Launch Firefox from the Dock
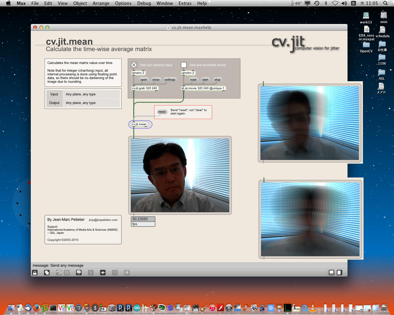 (37, 307)
